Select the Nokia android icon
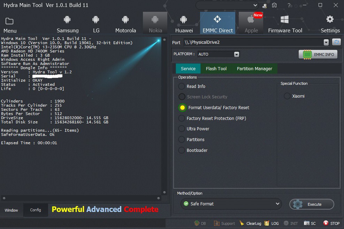This screenshot has width=344, height=229. click(x=155, y=20)
